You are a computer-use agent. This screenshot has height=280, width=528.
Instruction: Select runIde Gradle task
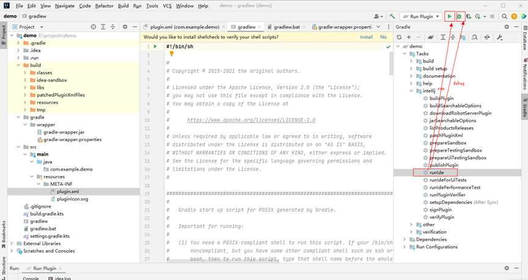(436, 173)
